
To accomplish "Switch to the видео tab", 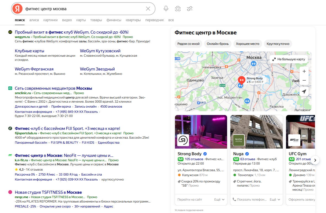I will pyautogui.click(x=67, y=20).
